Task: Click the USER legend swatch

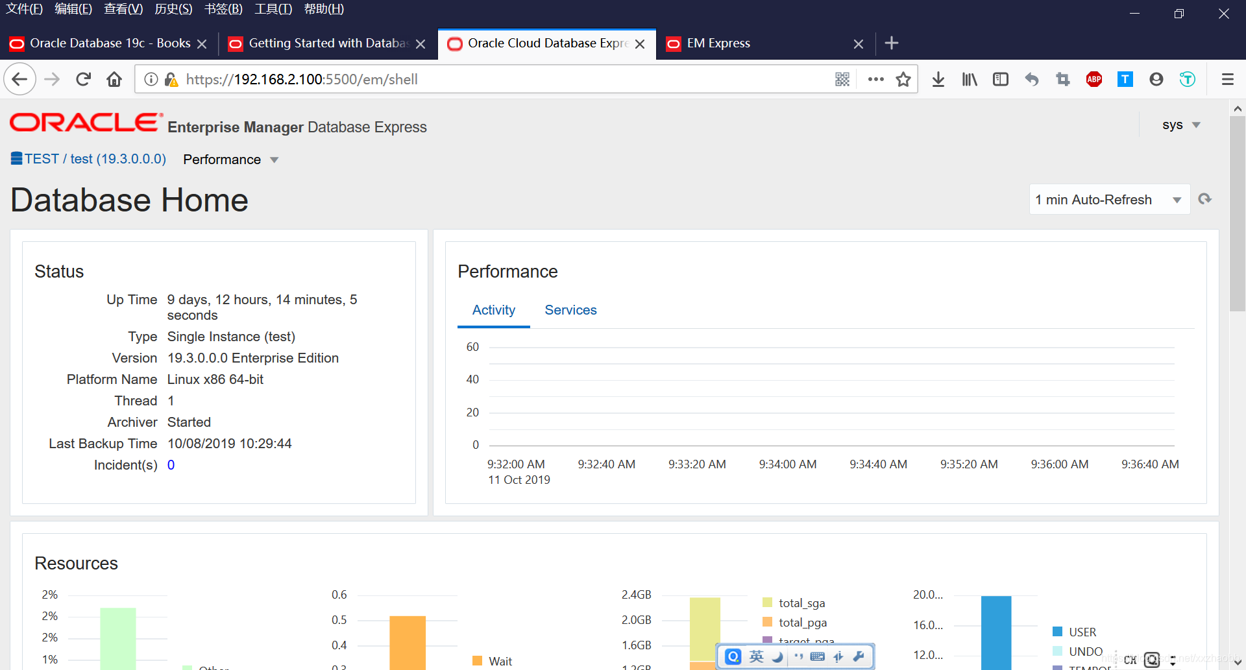Action: (x=1057, y=632)
